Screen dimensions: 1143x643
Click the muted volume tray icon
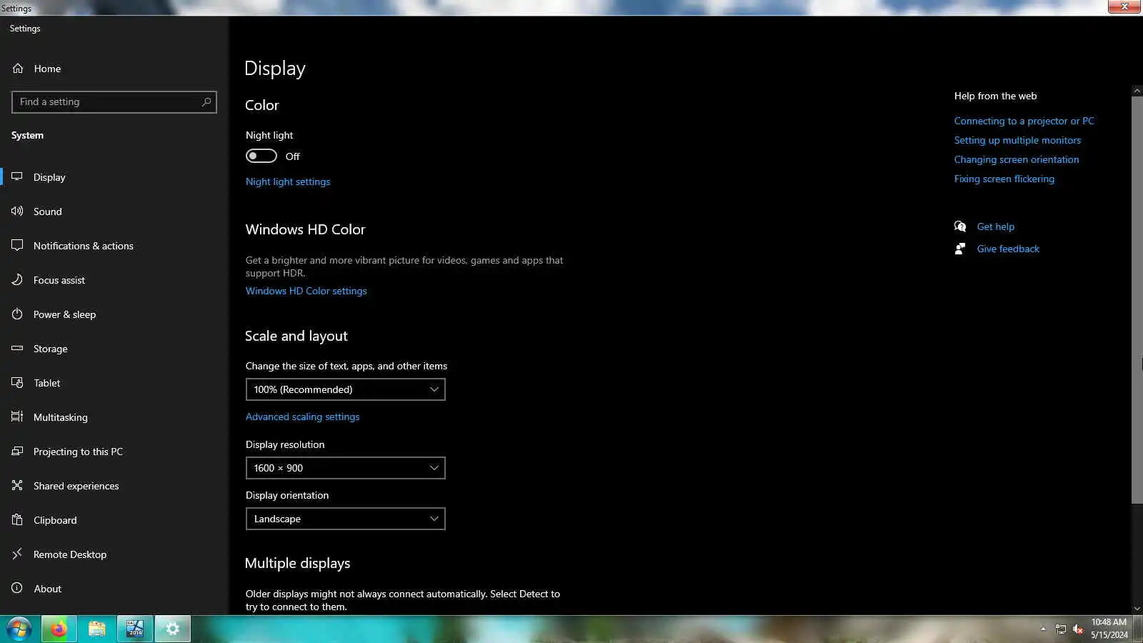tap(1078, 629)
